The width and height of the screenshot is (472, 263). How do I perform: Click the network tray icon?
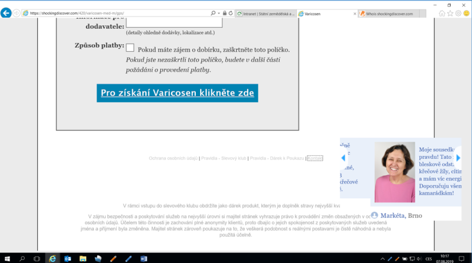coord(412,259)
